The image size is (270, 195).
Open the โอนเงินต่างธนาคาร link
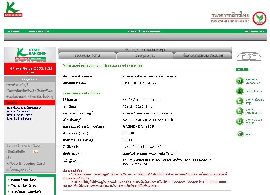tap(19, 115)
